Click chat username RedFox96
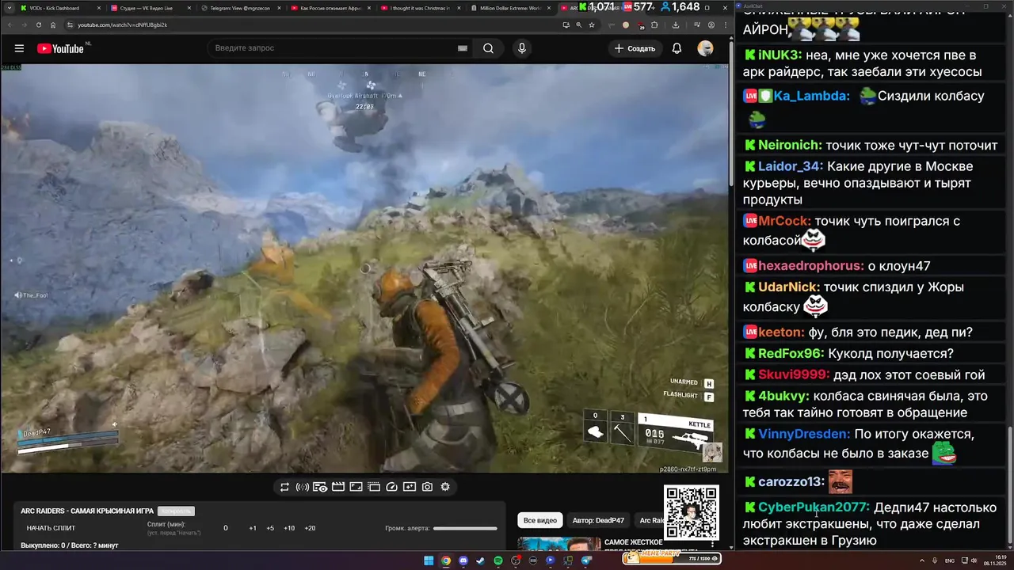1014x570 pixels. click(791, 353)
